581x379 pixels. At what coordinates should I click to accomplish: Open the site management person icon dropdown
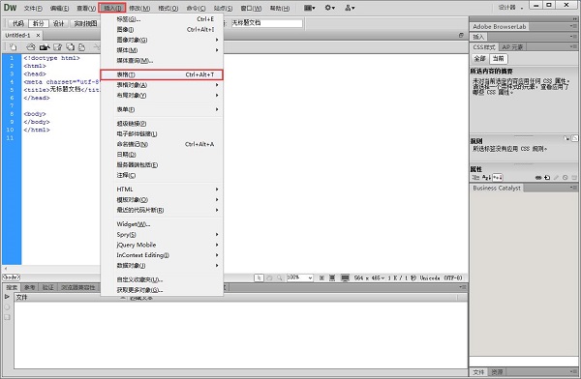click(350, 8)
